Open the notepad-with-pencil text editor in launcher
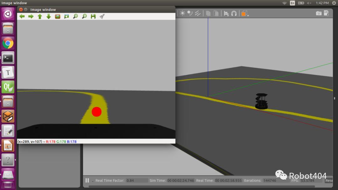338x190 pixels. 8,131
